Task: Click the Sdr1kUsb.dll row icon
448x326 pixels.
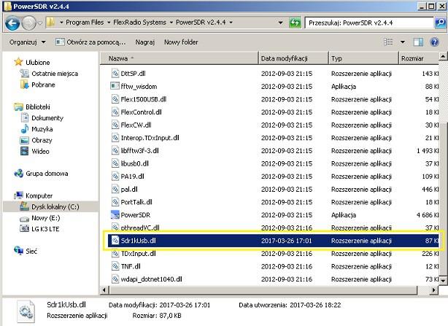Action: click(115, 241)
